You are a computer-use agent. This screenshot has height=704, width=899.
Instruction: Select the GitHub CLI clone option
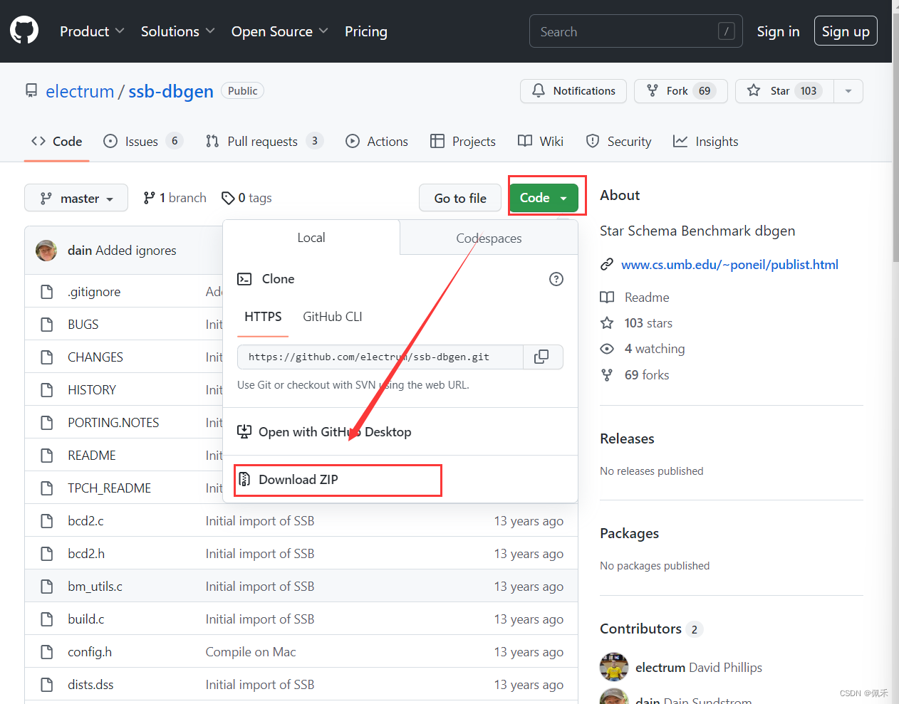coord(333,317)
